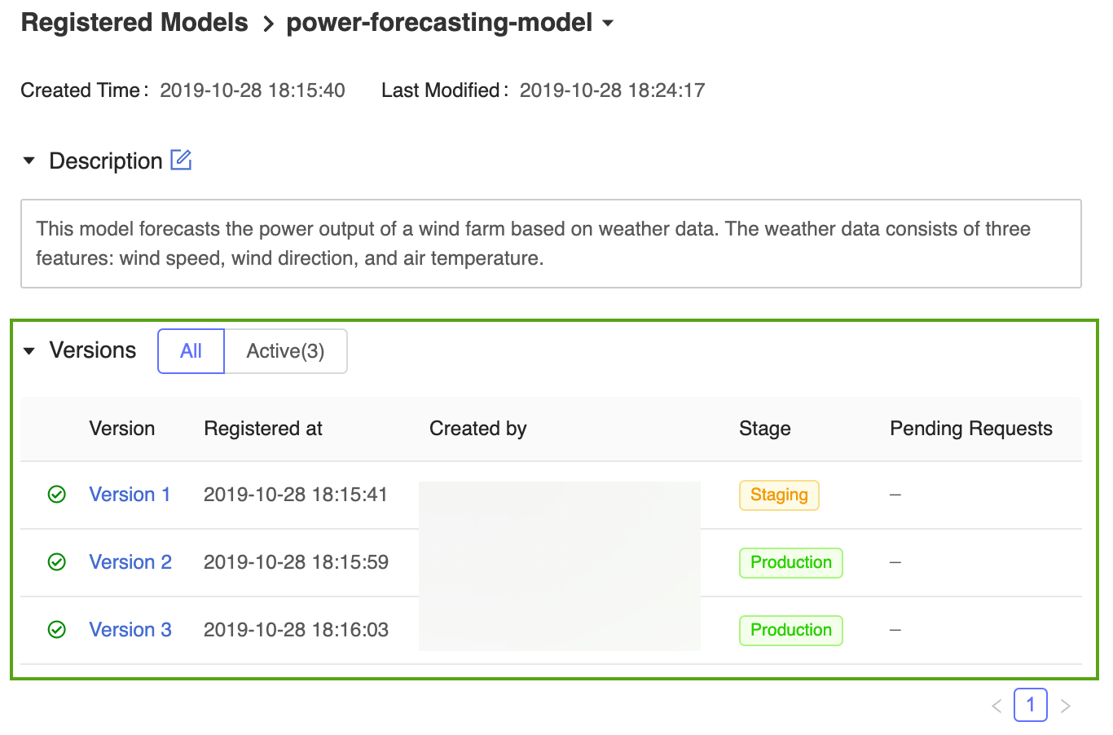Click Version 1 green check status icon
This screenshot has width=1113, height=735.
pos(57,495)
